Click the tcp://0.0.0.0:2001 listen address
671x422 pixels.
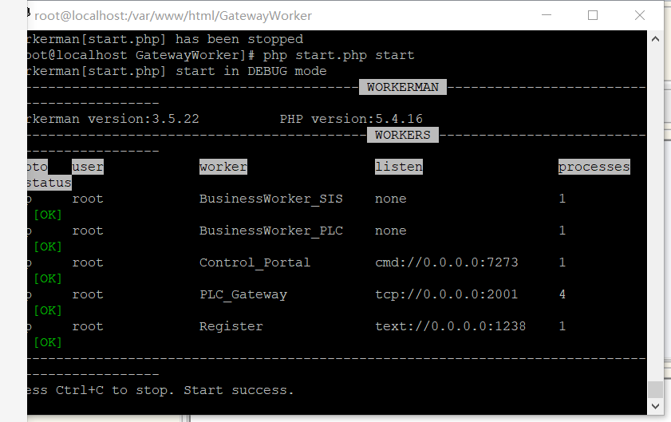446,294
